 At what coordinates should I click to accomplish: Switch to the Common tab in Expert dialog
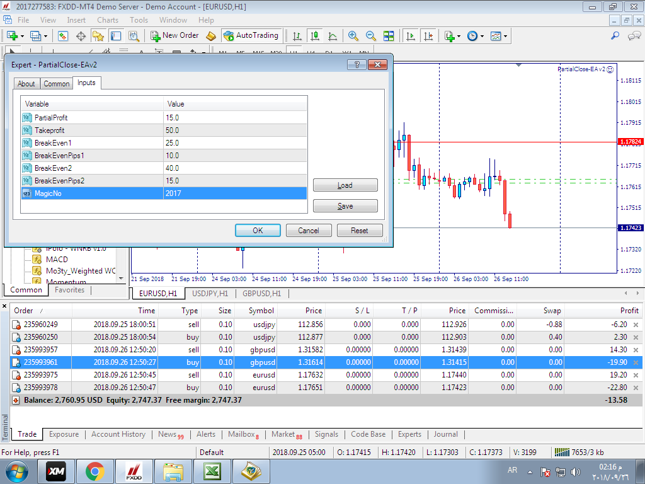tap(57, 84)
